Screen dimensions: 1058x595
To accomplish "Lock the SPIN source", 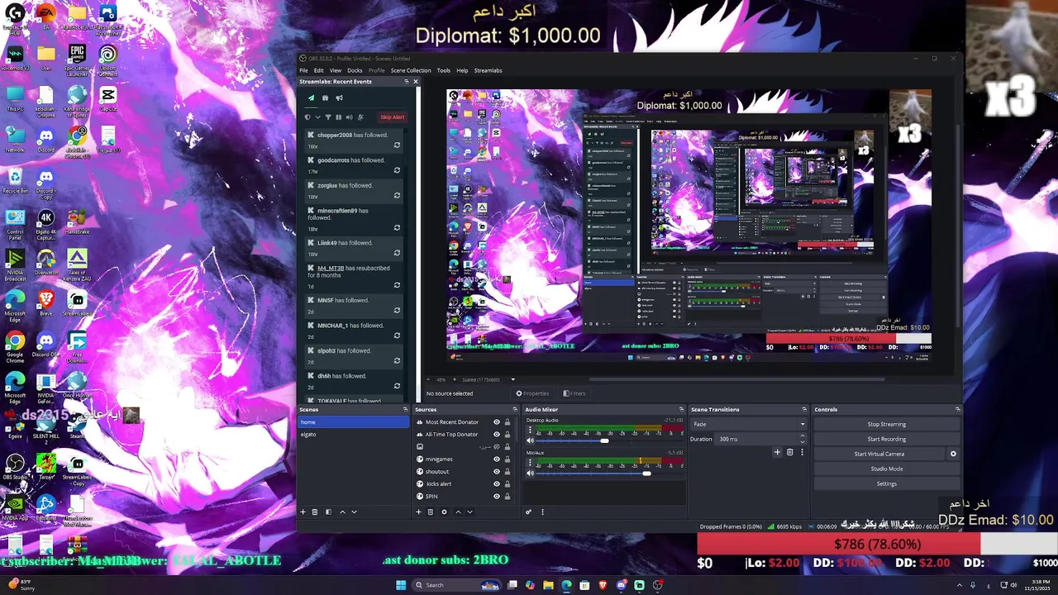I will 508,497.
